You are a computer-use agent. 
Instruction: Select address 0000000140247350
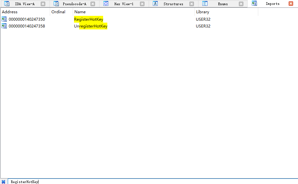[27, 19]
